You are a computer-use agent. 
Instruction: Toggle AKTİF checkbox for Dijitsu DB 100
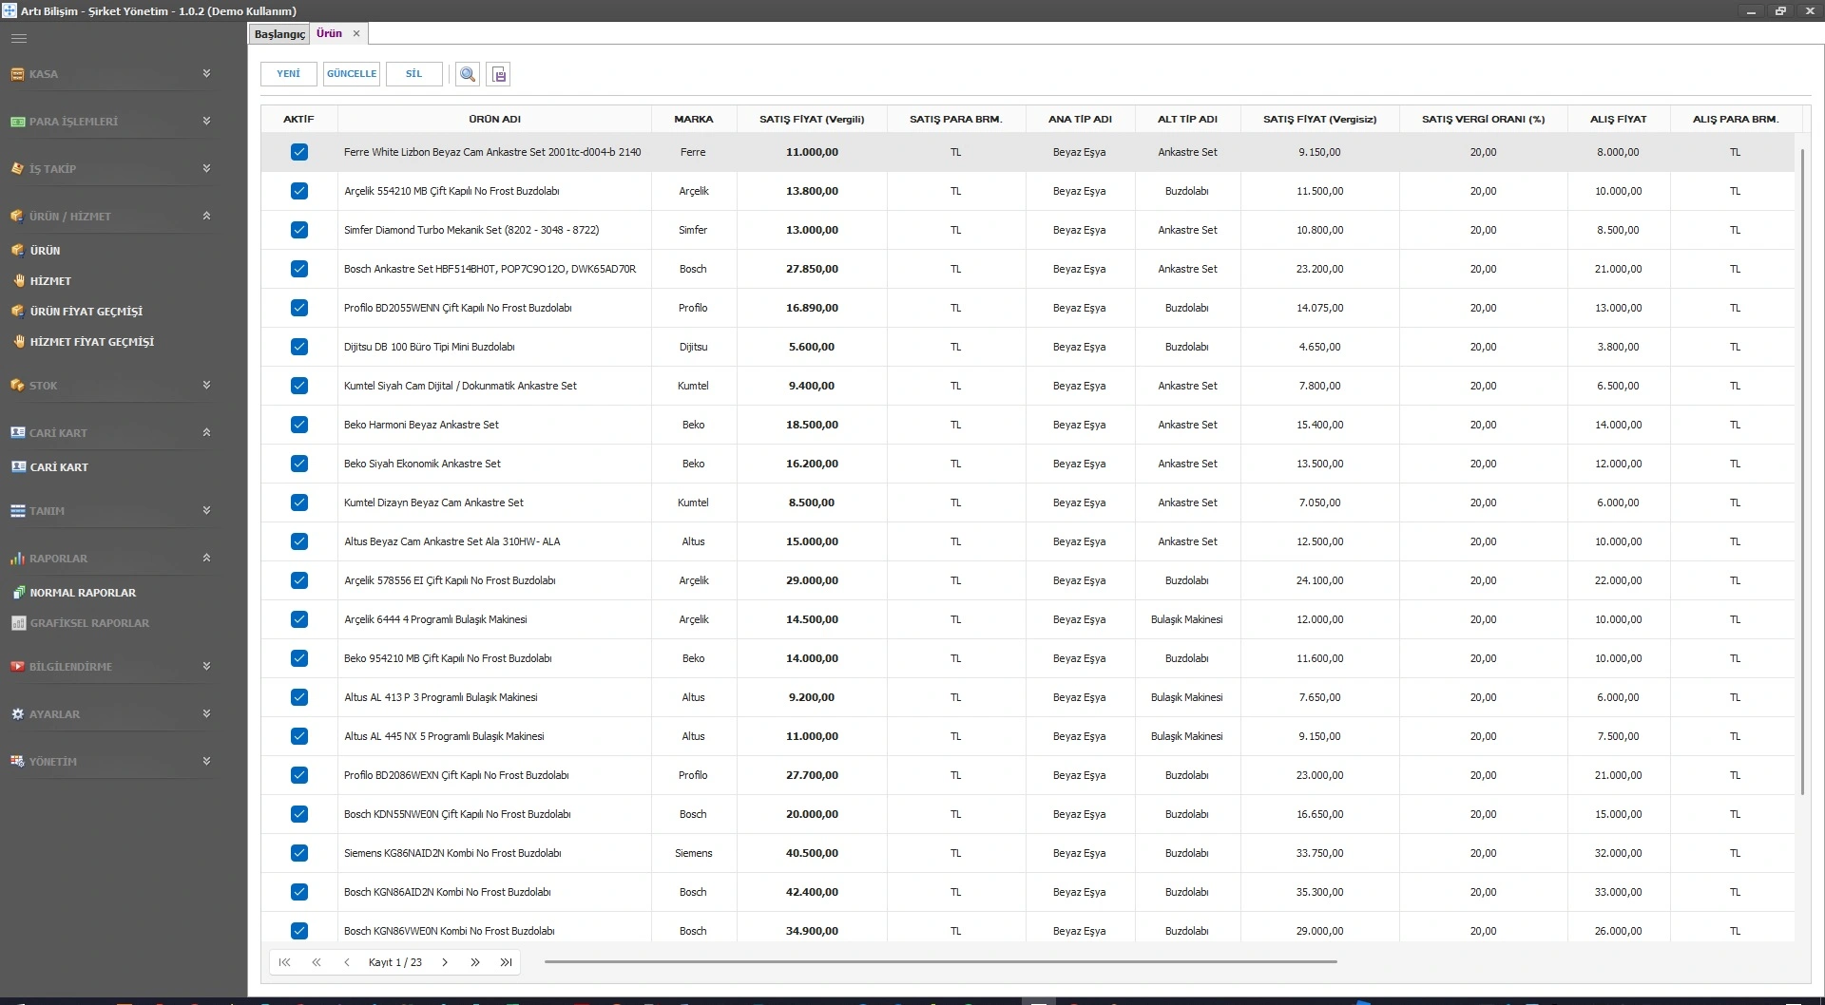(x=299, y=347)
